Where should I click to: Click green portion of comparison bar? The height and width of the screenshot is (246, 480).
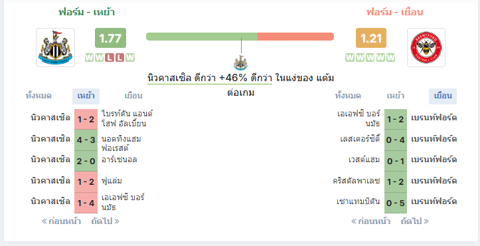(202, 37)
